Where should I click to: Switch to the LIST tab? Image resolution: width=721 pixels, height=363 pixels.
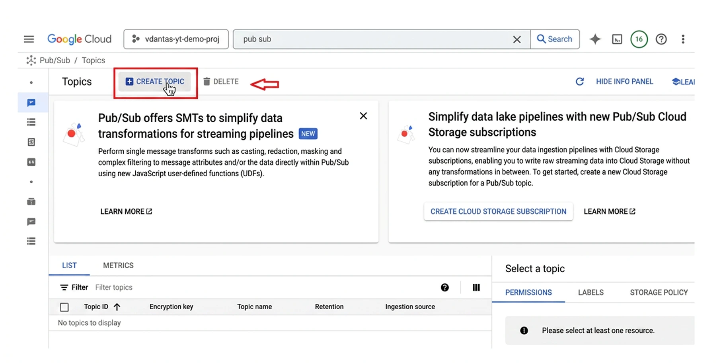[x=69, y=265]
